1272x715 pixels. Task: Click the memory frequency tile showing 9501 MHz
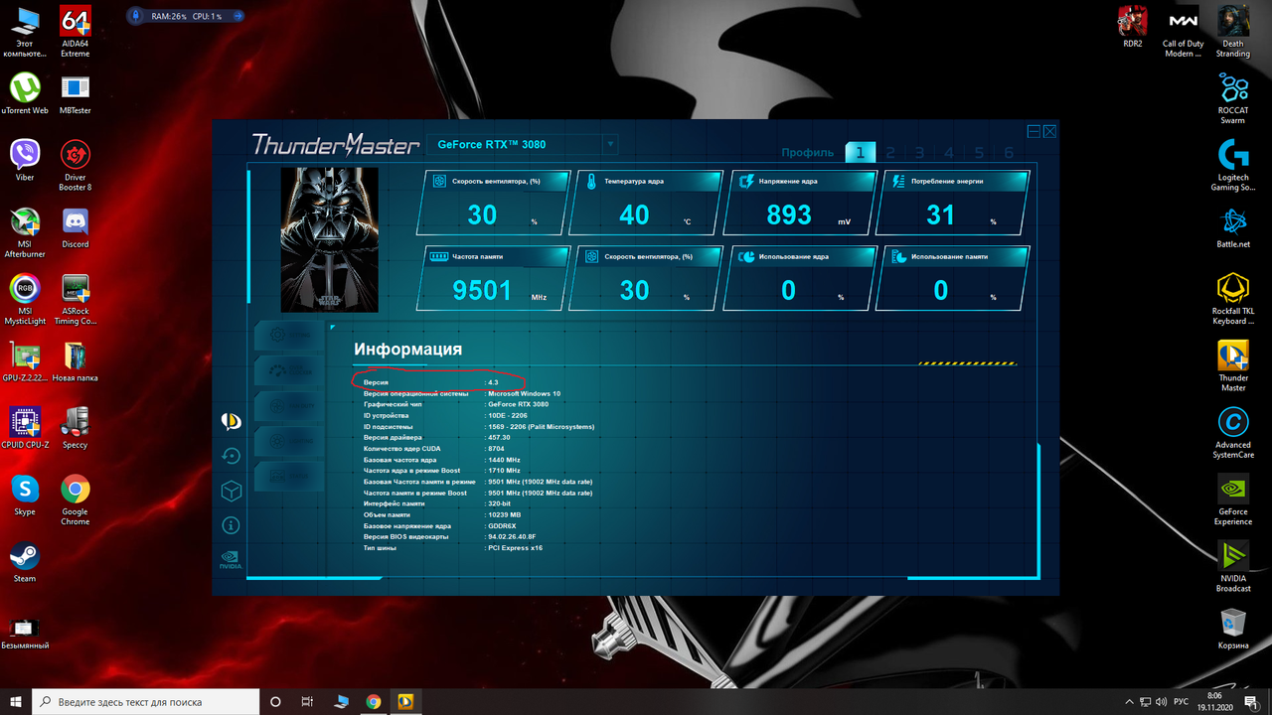click(494, 278)
